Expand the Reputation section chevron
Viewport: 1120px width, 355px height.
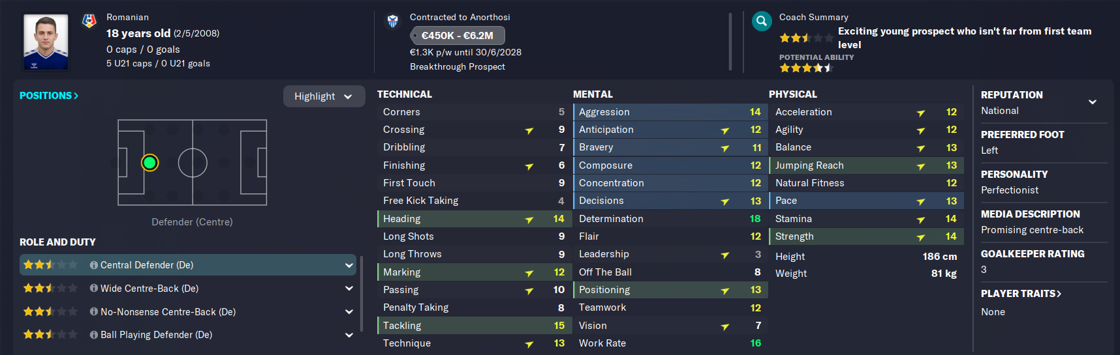pos(1092,102)
